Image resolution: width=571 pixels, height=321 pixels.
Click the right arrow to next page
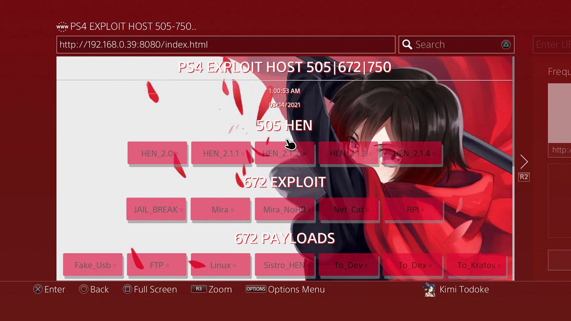pos(524,161)
